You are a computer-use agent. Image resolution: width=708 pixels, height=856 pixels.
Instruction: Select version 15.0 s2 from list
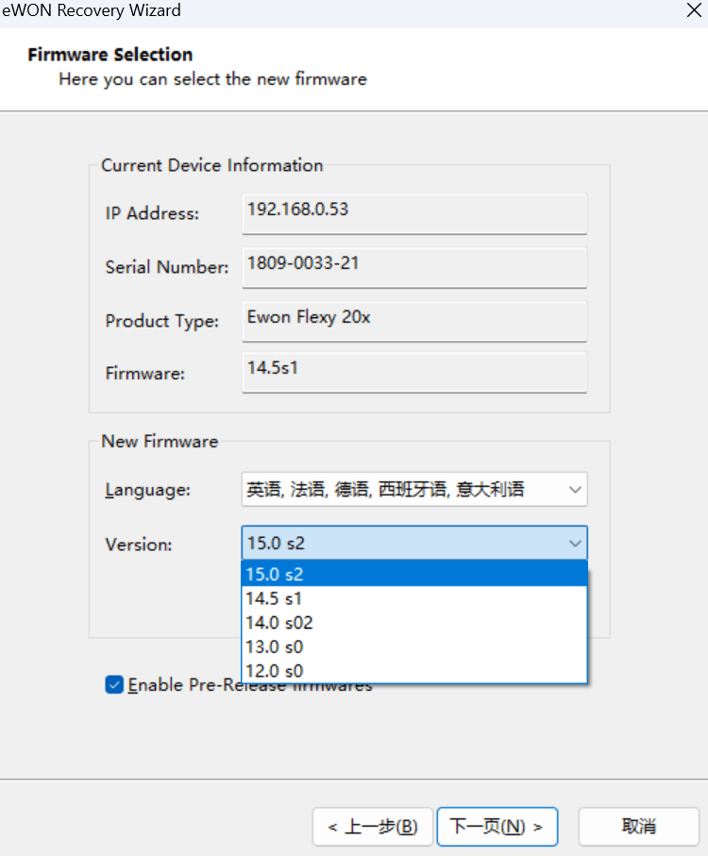[x=414, y=575]
